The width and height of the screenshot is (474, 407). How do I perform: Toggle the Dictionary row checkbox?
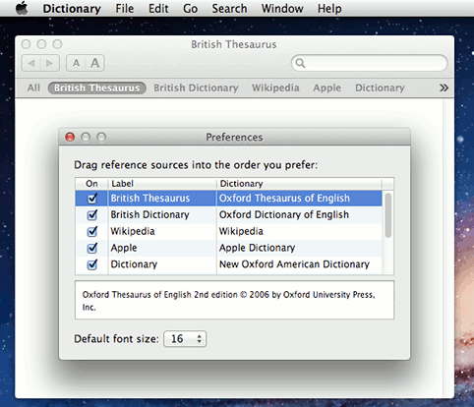click(92, 264)
